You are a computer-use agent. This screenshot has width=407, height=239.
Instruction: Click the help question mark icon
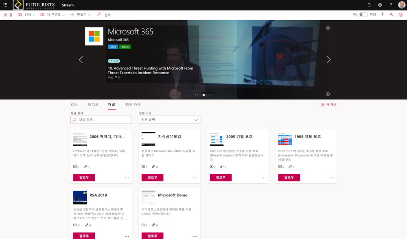coord(391,5)
